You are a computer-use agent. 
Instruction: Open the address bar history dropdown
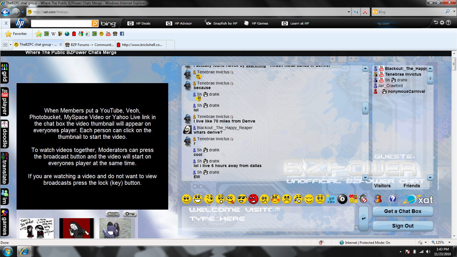(x=349, y=12)
